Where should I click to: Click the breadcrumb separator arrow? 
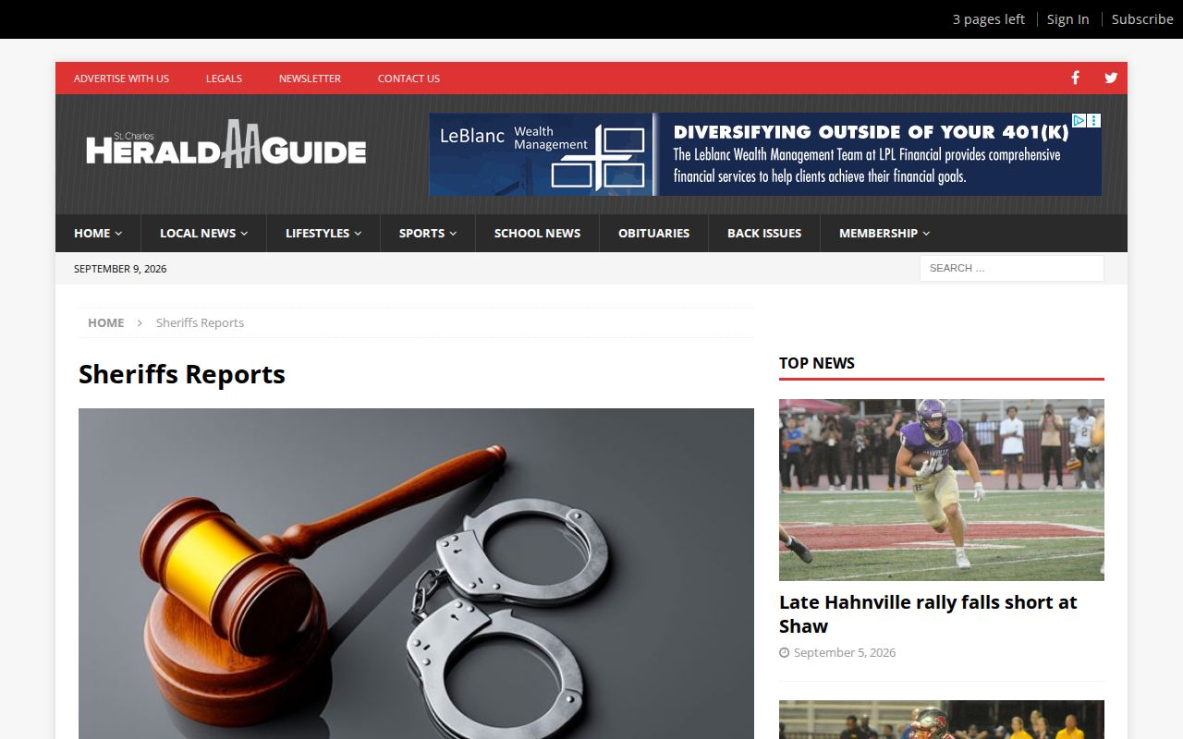pyautogui.click(x=140, y=322)
